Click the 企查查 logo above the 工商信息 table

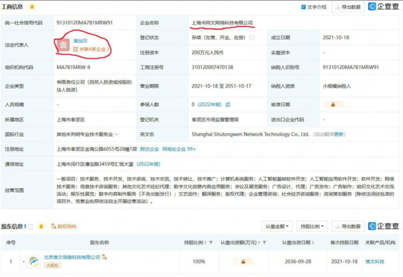pos(384,6)
